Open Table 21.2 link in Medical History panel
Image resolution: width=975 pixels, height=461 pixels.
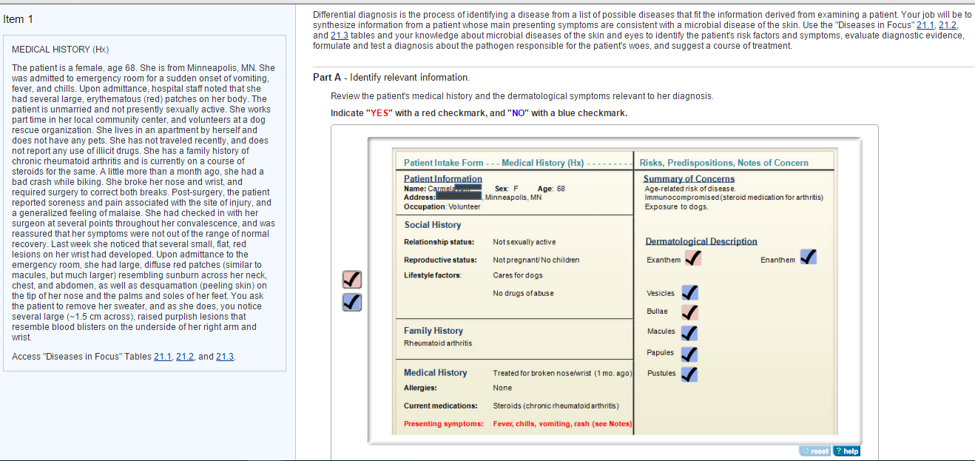pos(185,356)
